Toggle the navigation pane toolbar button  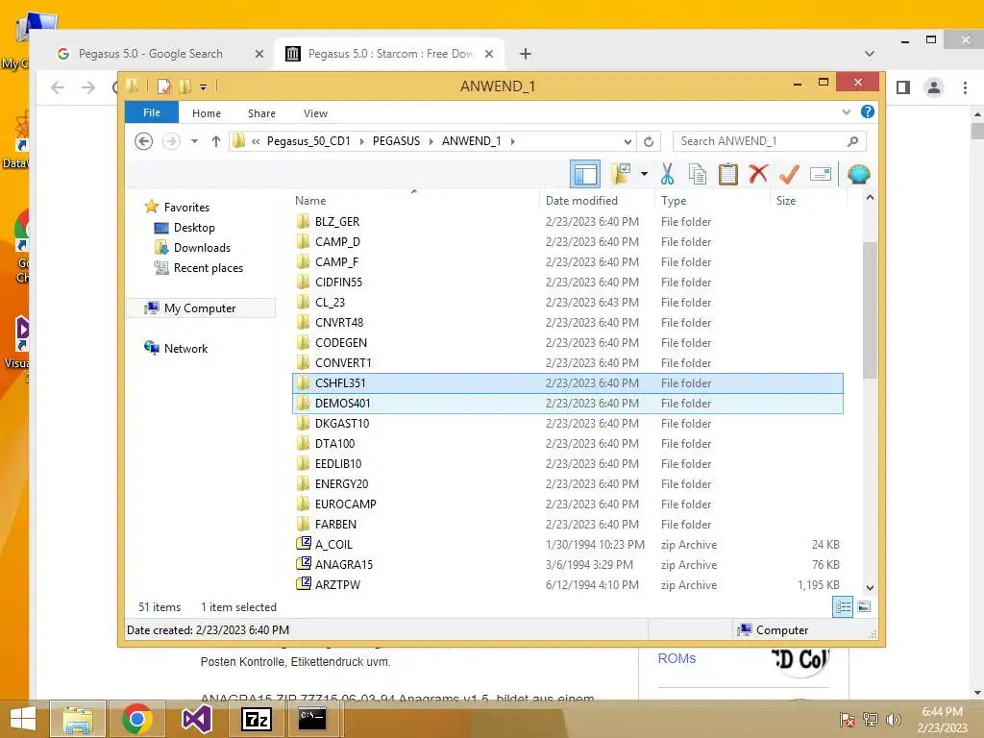point(585,174)
